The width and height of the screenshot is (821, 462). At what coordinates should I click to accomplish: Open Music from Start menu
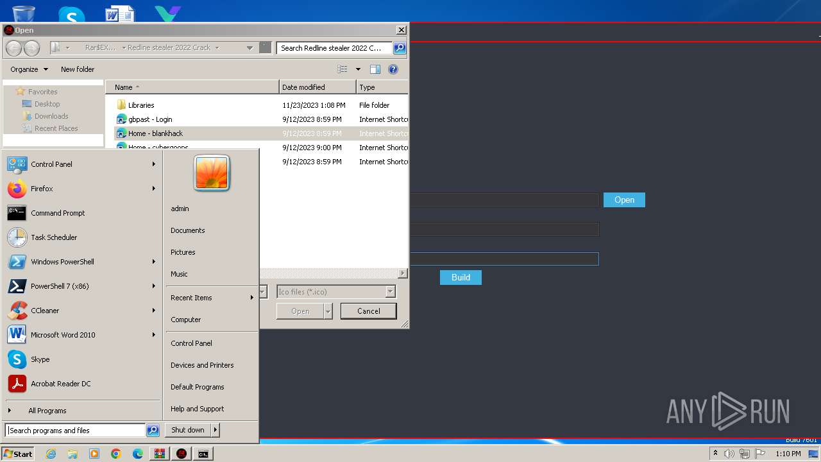(x=179, y=274)
